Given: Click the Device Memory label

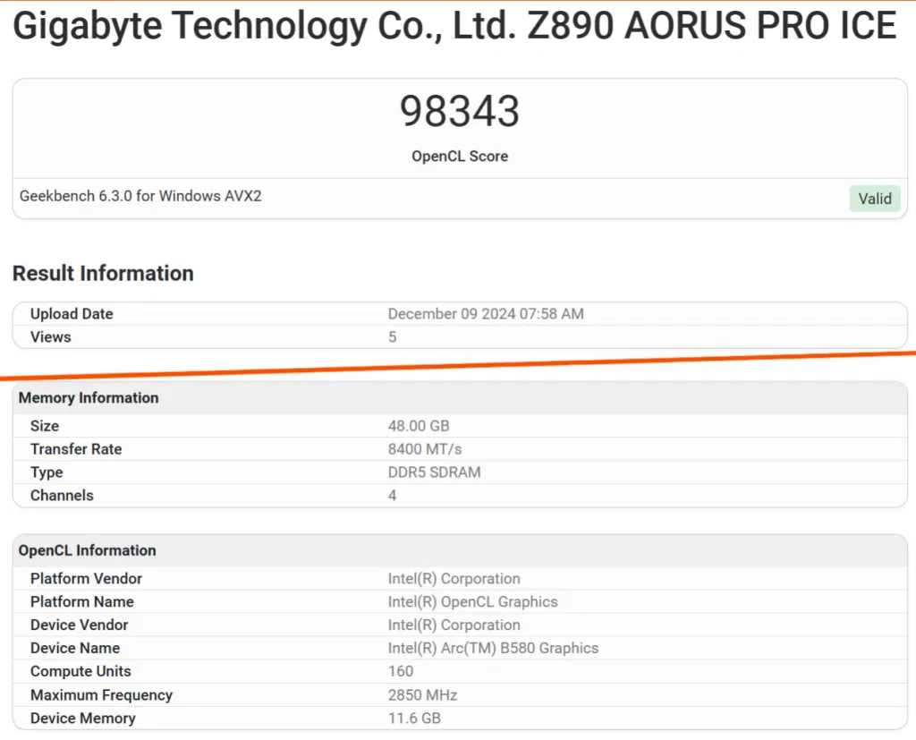Looking at the screenshot, I should pos(83,719).
